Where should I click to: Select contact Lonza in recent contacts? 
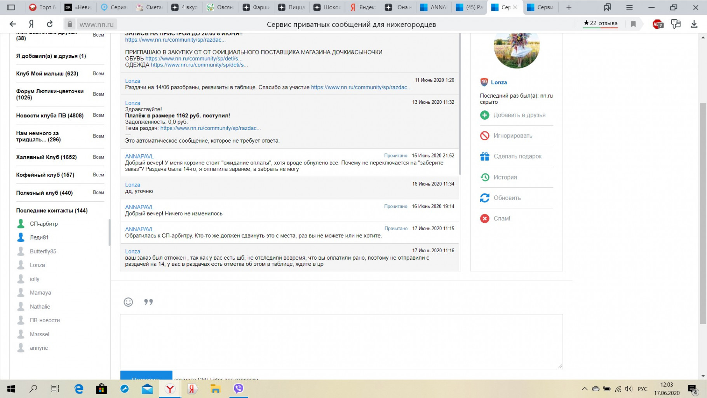37,265
